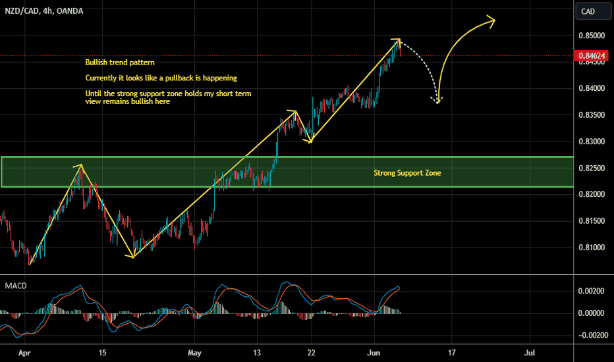Click the 0.81500 price axis label

(592, 220)
